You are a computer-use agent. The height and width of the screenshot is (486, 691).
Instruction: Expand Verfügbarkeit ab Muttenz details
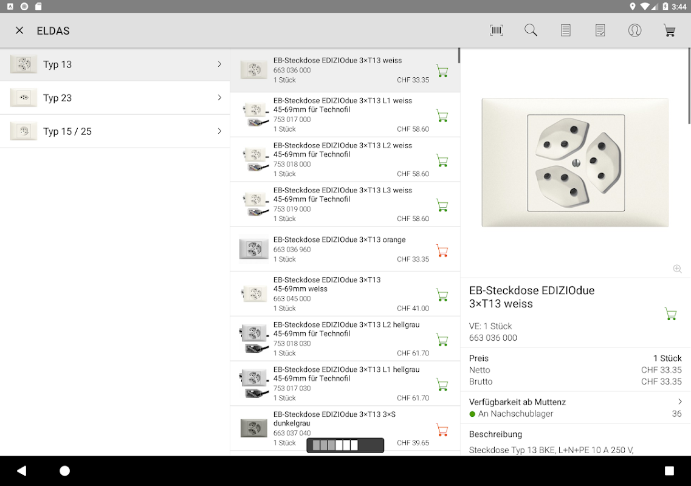coord(680,402)
